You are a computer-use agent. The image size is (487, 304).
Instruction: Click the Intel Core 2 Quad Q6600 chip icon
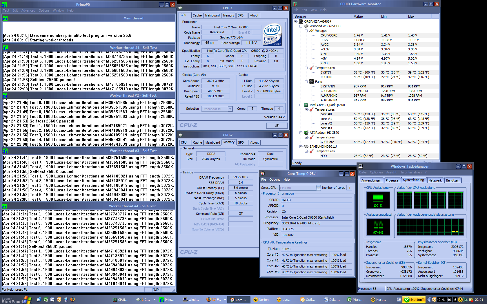point(306,105)
